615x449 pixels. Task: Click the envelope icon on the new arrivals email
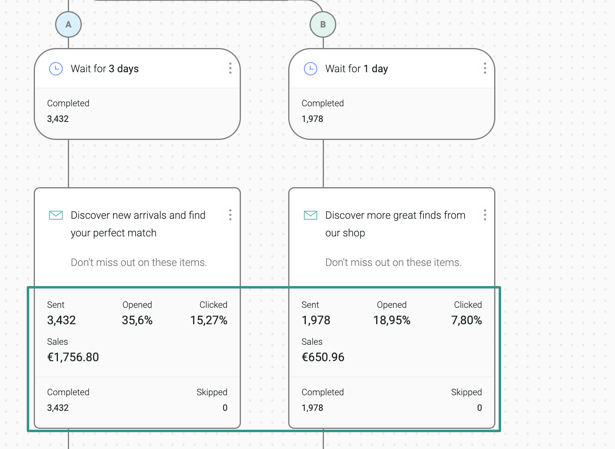pos(56,215)
